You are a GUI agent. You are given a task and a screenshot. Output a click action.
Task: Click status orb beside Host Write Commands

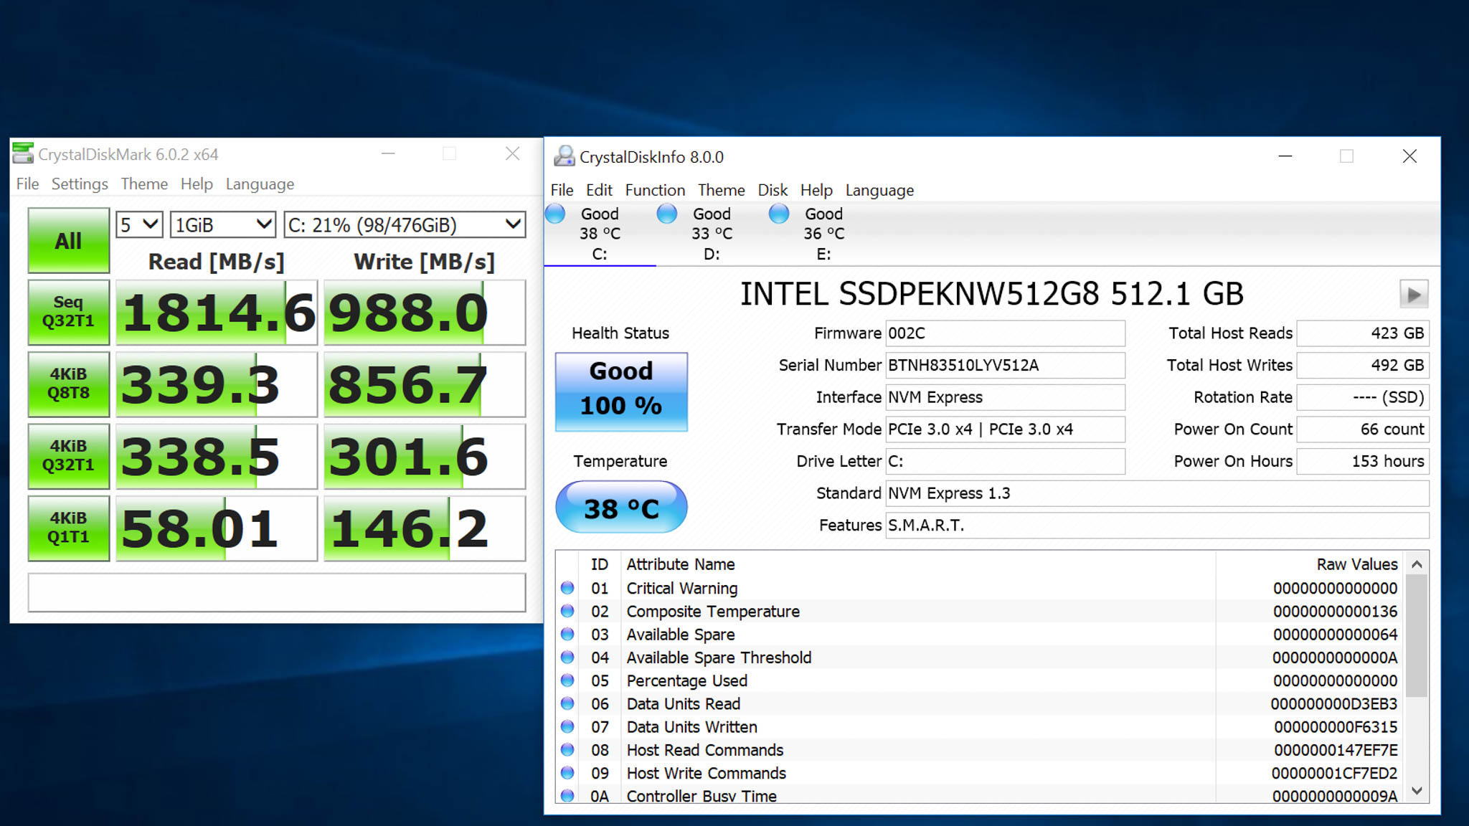pos(567,773)
